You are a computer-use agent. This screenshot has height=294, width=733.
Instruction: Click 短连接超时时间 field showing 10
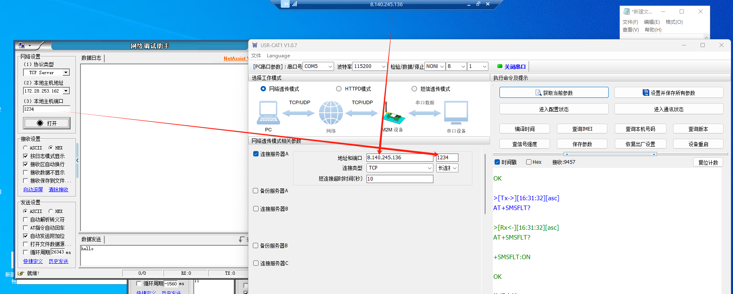pyautogui.click(x=400, y=179)
